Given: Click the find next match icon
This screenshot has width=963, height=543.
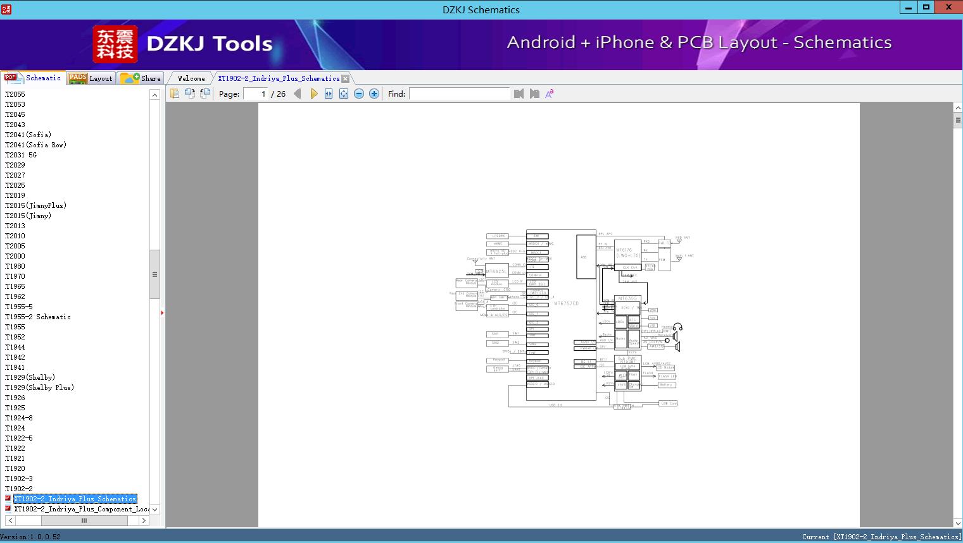Looking at the screenshot, I should coord(534,94).
